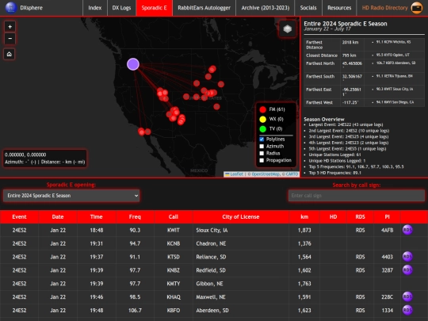Click the Closest Distance stats row
Screen dimensions: 428x321
point(364,55)
